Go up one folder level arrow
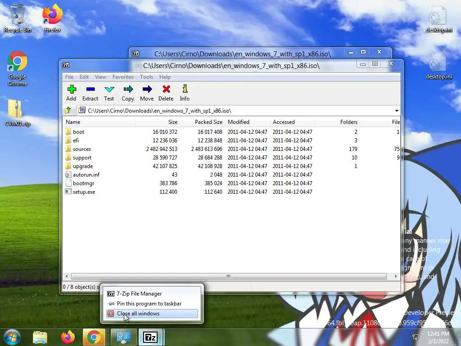461x346 pixels. coord(68,111)
